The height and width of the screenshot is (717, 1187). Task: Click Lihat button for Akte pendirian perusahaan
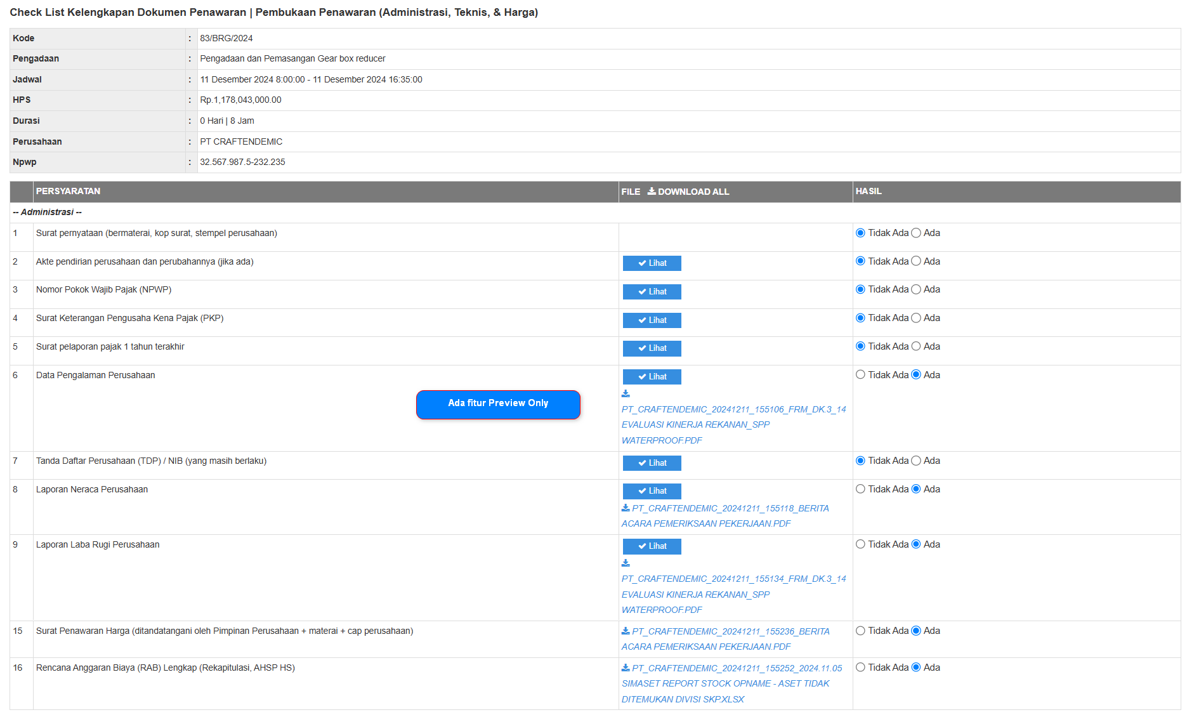652,263
